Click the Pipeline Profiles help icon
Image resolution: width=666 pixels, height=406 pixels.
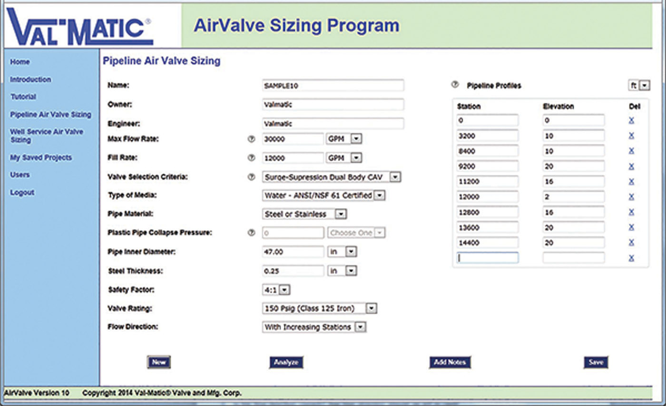pyautogui.click(x=454, y=85)
